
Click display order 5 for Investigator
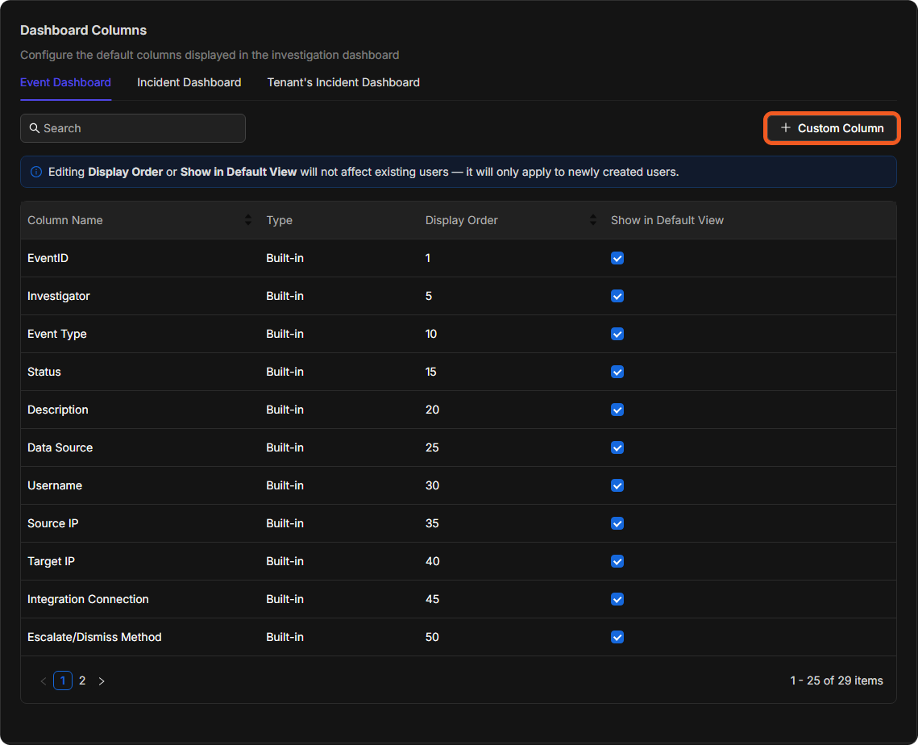(429, 297)
